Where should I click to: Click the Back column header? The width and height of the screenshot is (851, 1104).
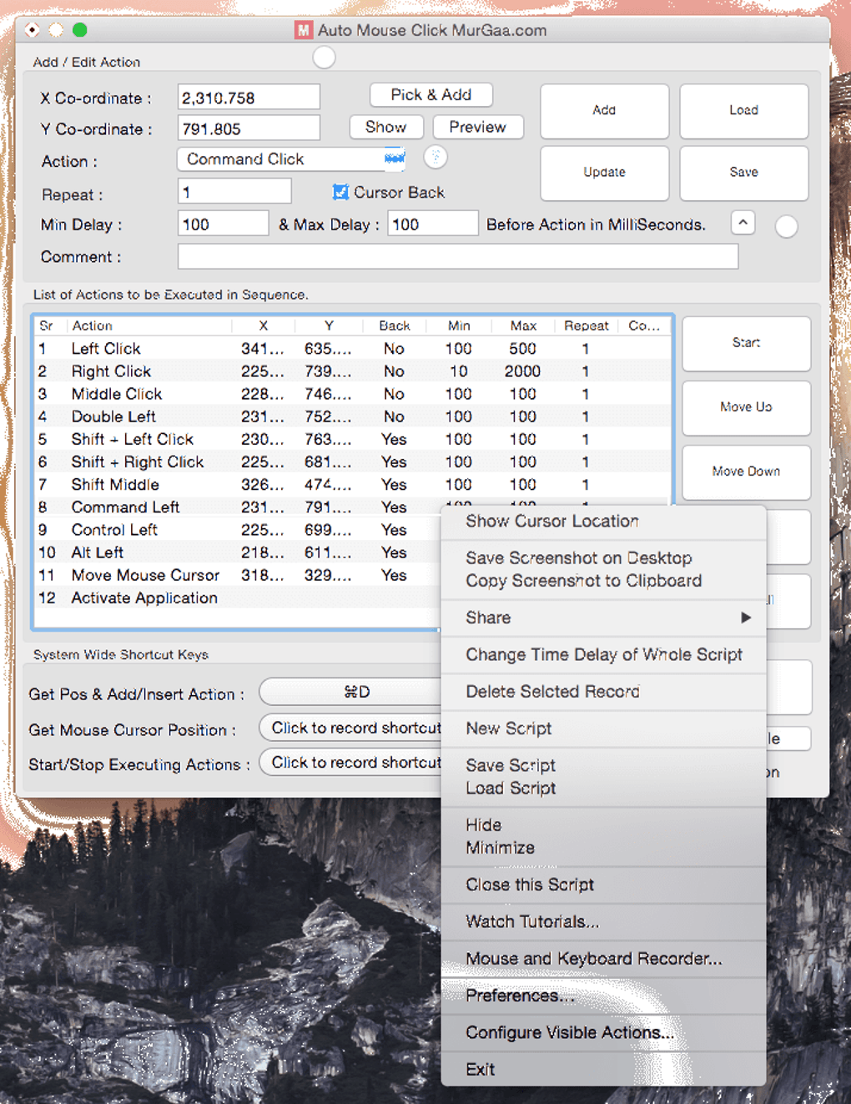pyautogui.click(x=395, y=325)
